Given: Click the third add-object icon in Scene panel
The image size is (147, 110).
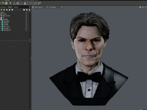Looking at the screenshot, I should (7, 10).
